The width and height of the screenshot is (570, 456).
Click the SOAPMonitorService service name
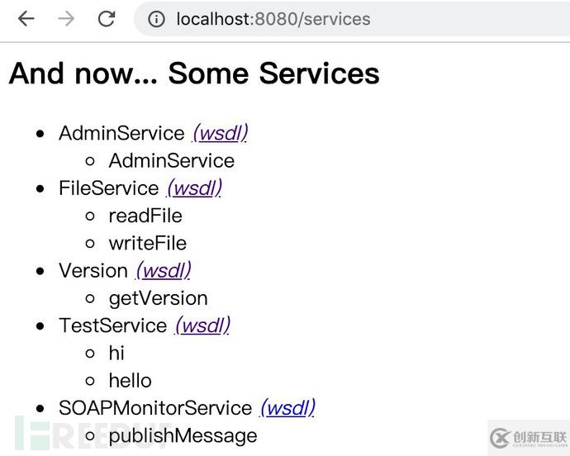pos(155,408)
